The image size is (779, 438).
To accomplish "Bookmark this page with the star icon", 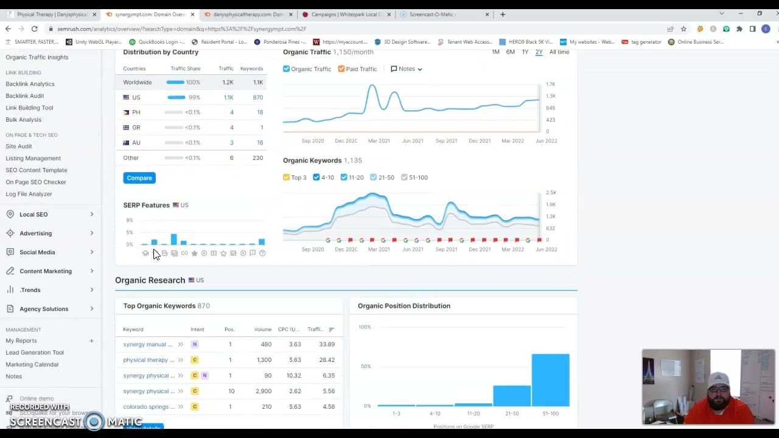I will pos(683,29).
